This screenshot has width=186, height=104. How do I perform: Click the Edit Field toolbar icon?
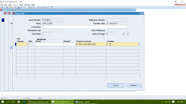(38, 8)
